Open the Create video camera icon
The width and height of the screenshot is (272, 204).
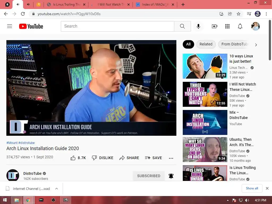click(215, 26)
